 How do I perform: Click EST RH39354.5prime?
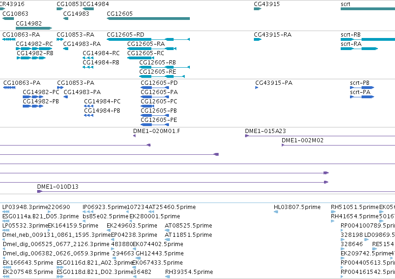tap(168, 277)
